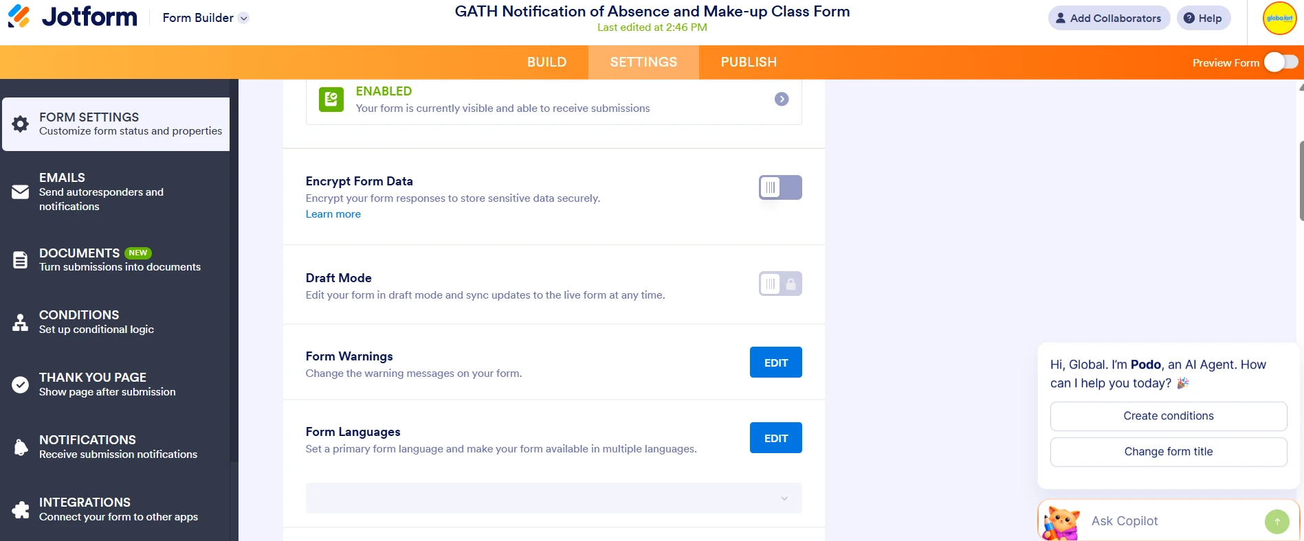The height and width of the screenshot is (541, 1304).
Task: Enable Encrypt Form Data
Action: pos(780,187)
